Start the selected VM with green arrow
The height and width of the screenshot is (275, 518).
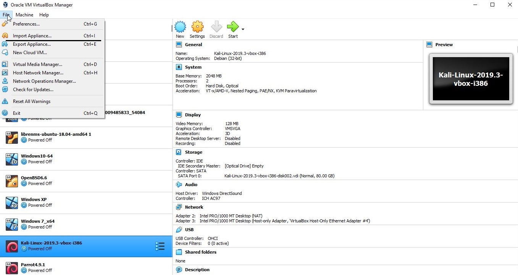click(233, 30)
